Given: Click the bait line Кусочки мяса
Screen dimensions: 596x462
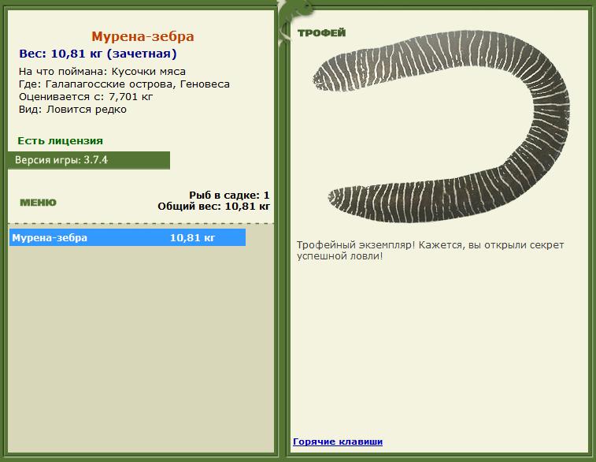Looking at the screenshot, I should coord(102,72).
